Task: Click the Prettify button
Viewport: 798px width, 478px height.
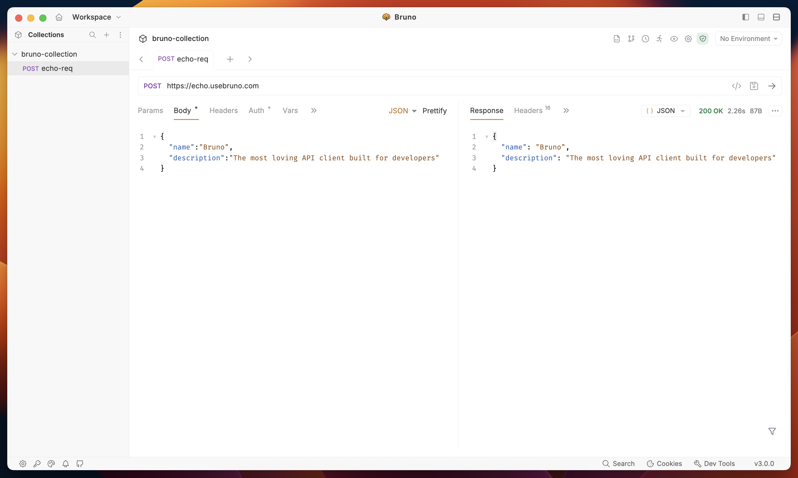Action: click(x=434, y=111)
